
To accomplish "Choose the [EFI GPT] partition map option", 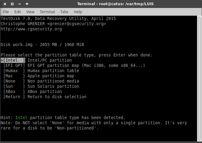I will click(14, 66).
